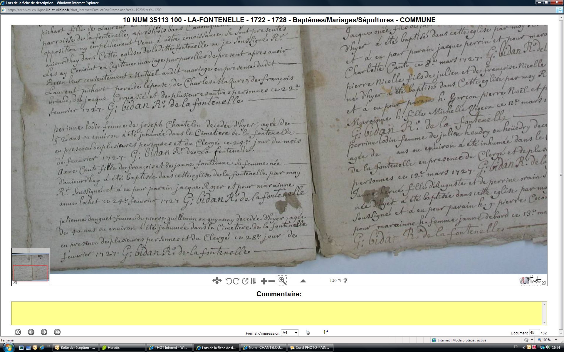Zoom out with the minus icon
The width and height of the screenshot is (564, 352).
[272, 281]
